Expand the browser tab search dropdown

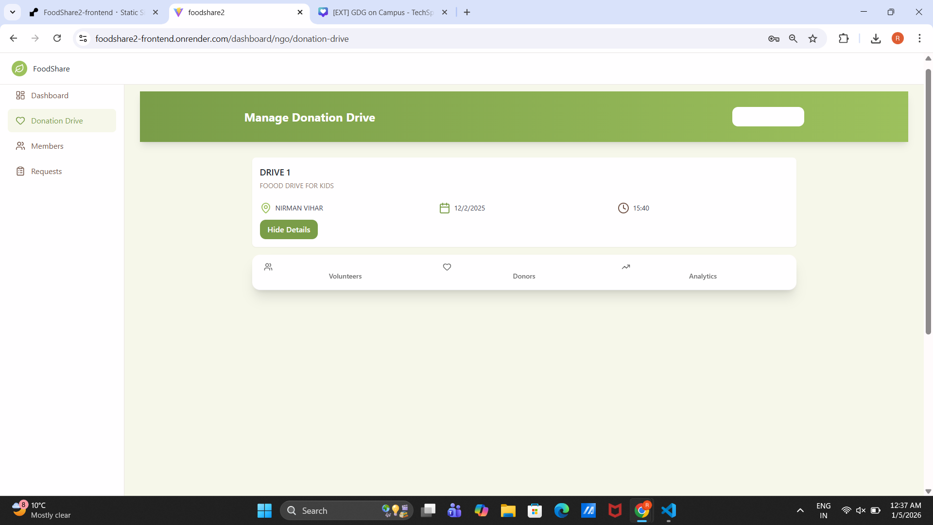(x=13, y=12)
